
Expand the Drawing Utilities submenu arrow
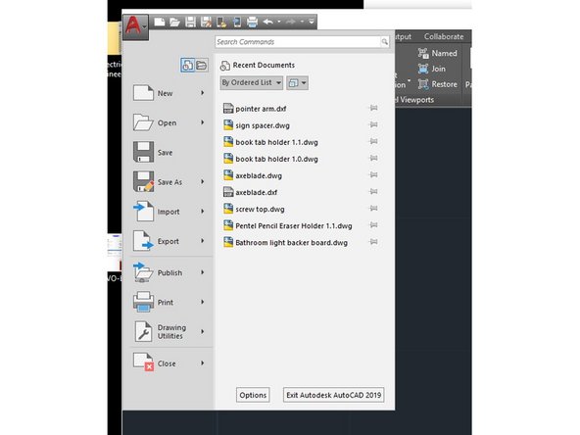coord(203,331)
